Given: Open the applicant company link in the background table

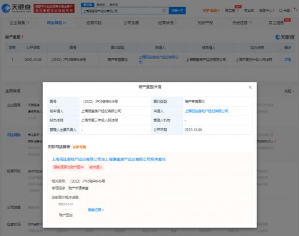Looking at the screenshot, I should [x=159, y=59].
